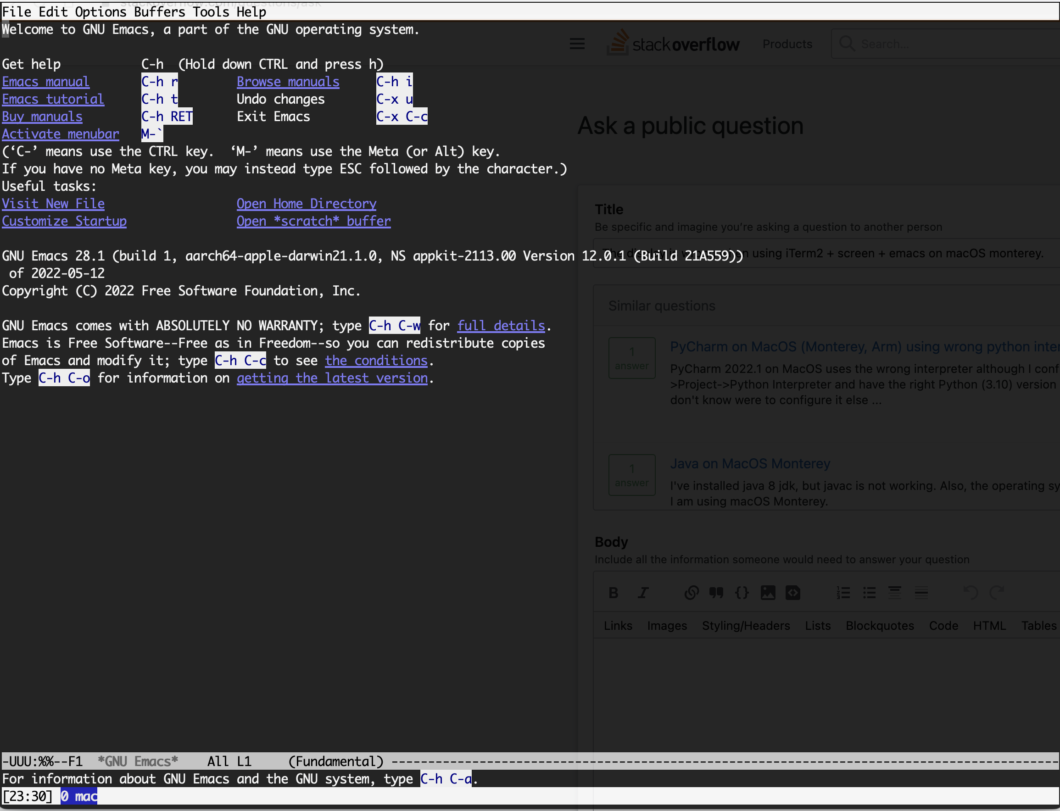Click the undo arrow in editor toolbar
Image resolution: width=1060 pixels, height=811 pixels.
click(971, 593)
